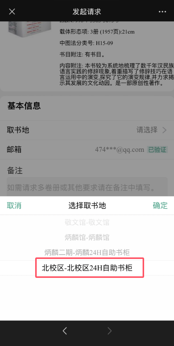Focus the 备注 remarks input field

87,187
